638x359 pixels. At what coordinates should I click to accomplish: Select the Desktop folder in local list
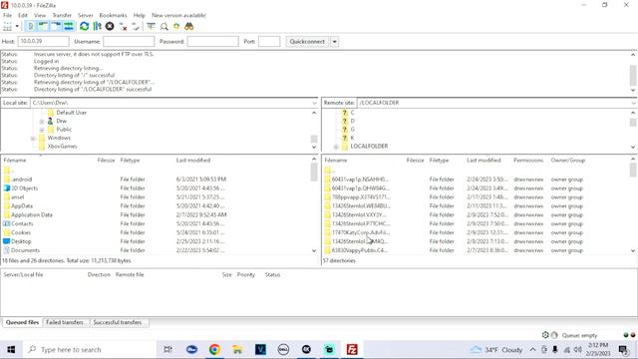[x=21, y=241]
